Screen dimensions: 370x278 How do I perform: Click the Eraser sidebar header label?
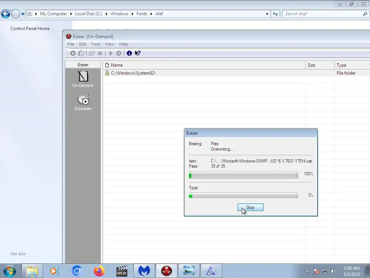83,64
